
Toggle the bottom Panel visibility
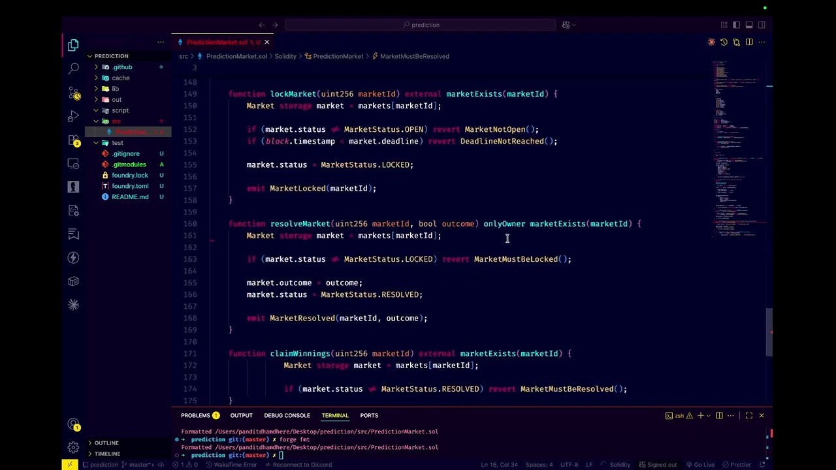coord(749,25)
